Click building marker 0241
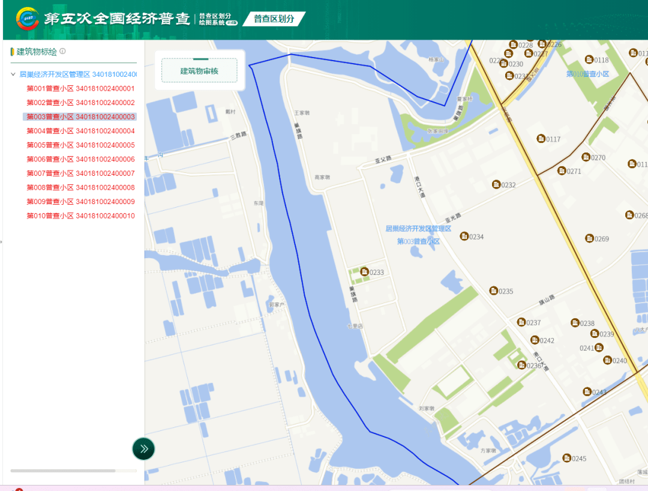This screenshot has height=491, width=648. [x=599, y=347]
